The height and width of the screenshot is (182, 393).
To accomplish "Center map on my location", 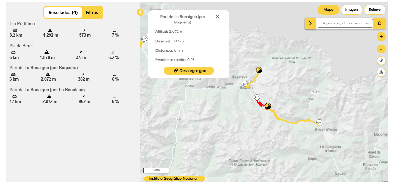I will (381, 60).
